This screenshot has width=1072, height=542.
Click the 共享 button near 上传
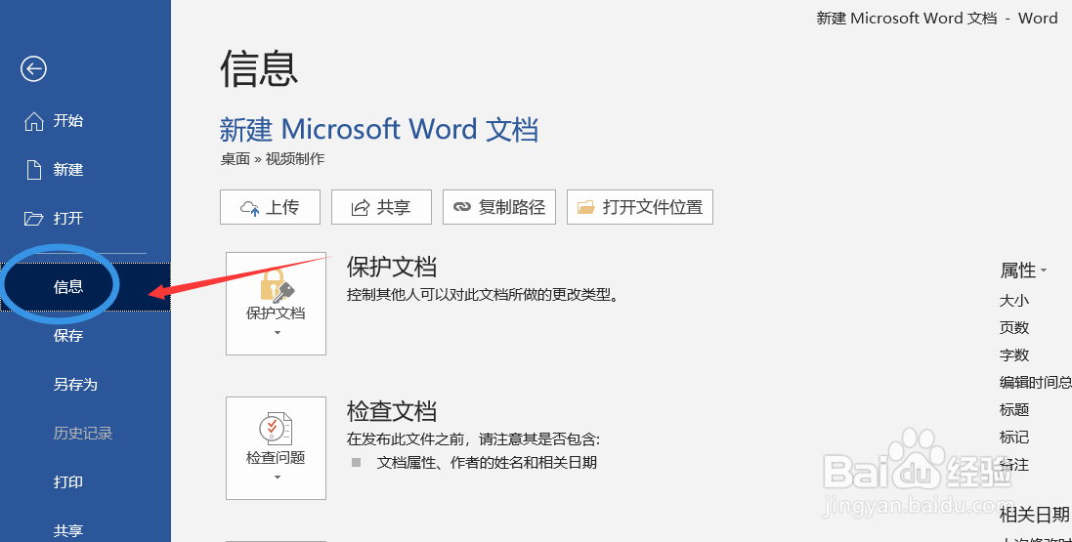pos(381,207)
